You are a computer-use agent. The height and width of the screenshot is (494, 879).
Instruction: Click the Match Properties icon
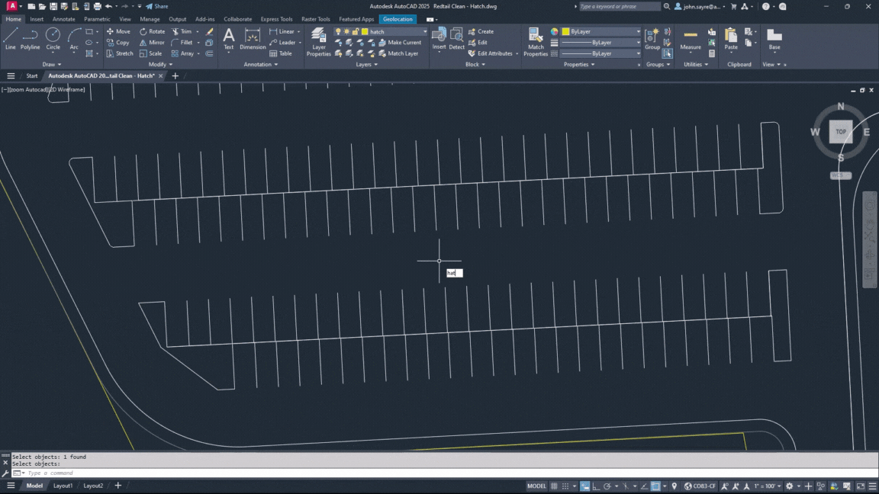536,42
